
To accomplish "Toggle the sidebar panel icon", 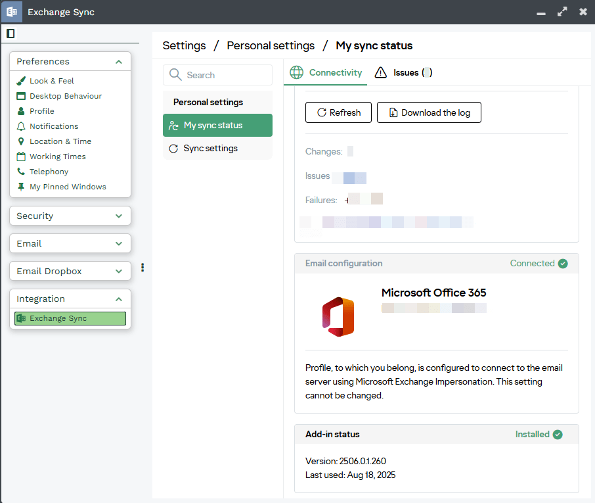I will click(11, 34).
